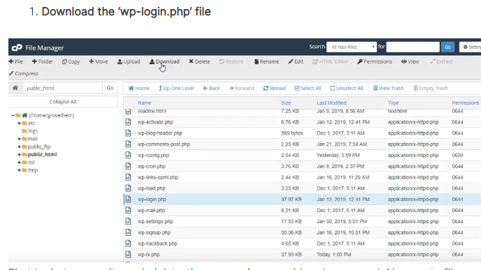
Task: Click the path Go button
Action: (x=110, y=88)
